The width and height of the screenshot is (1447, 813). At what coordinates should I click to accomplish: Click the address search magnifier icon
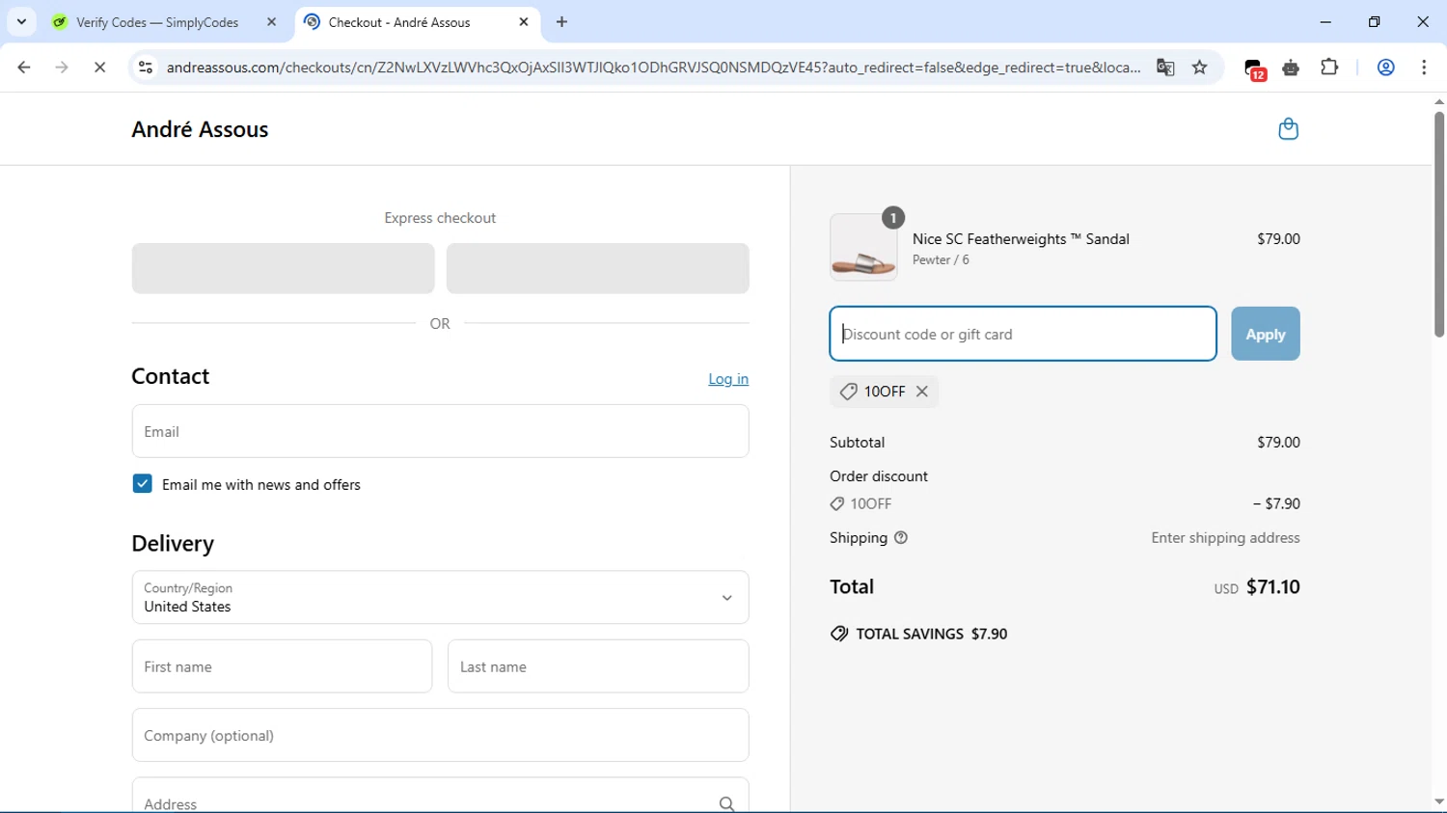pos(726,803)
